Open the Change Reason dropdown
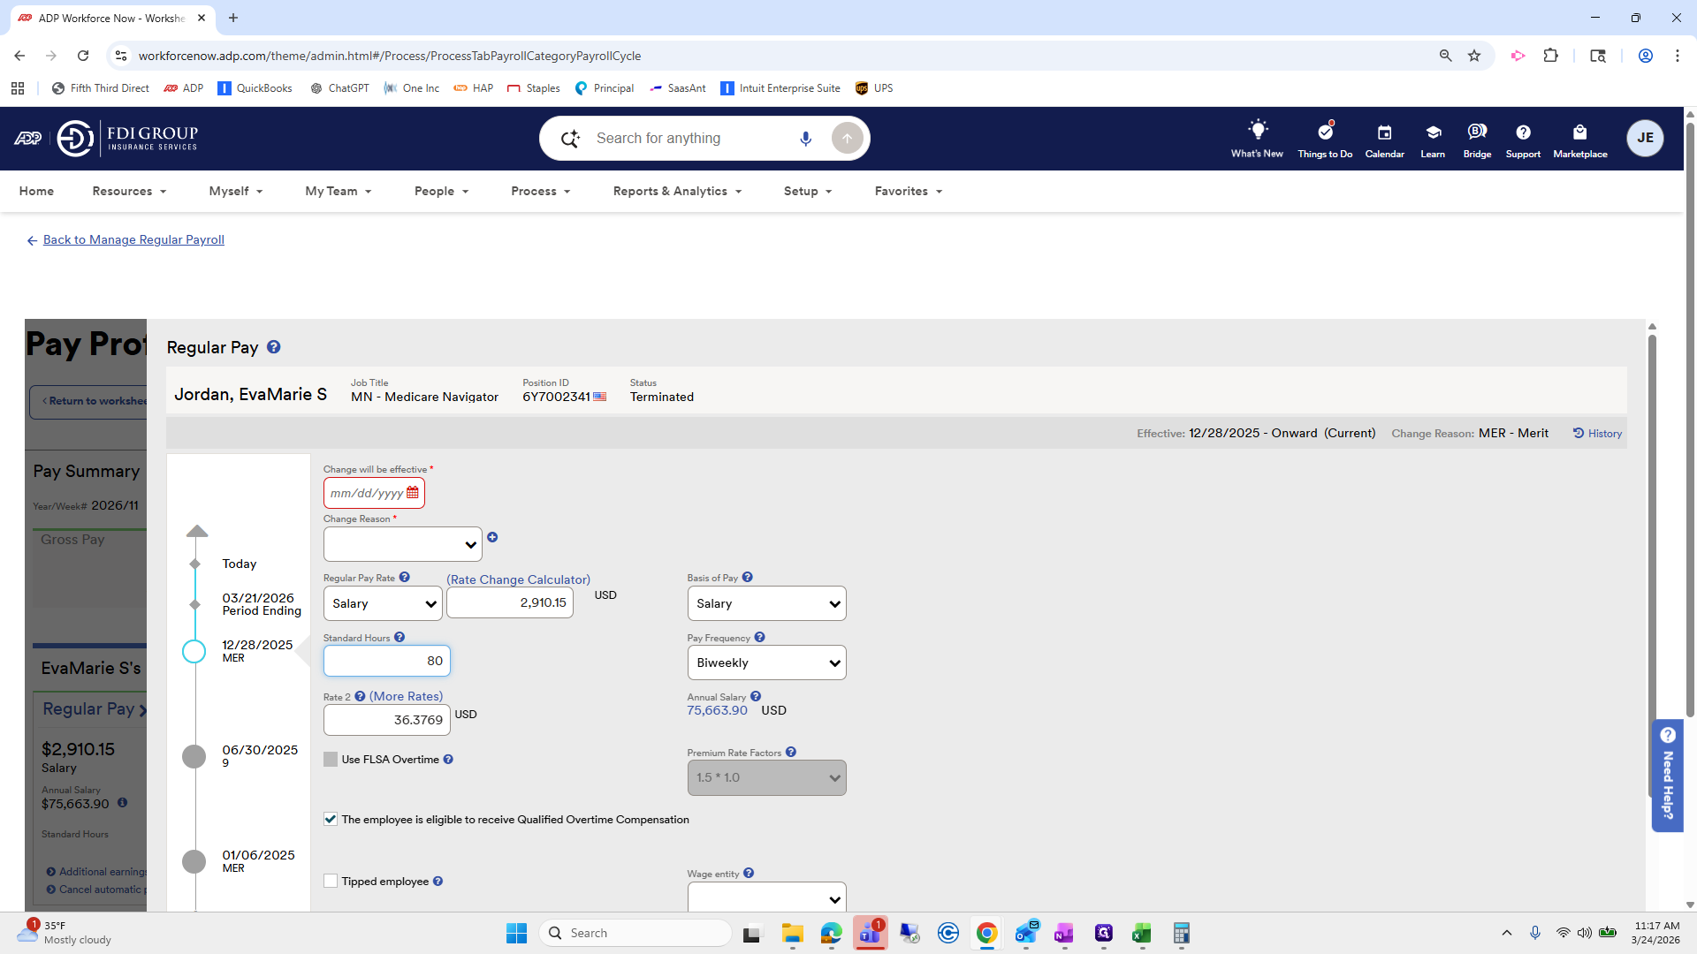 pyautogui.click(x=402, y=544)
